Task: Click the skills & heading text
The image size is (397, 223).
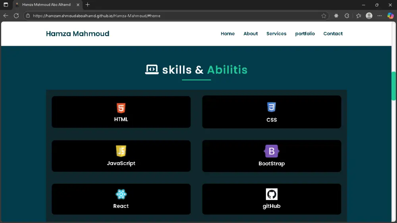Action: [x=183, y=70]
